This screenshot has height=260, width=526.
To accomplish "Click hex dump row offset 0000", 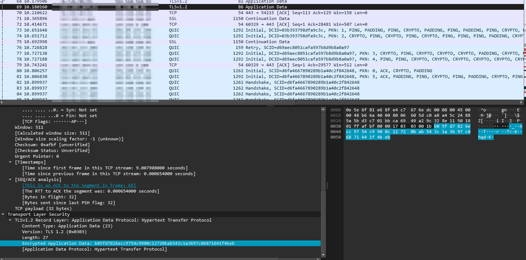I will coord(336,110).
